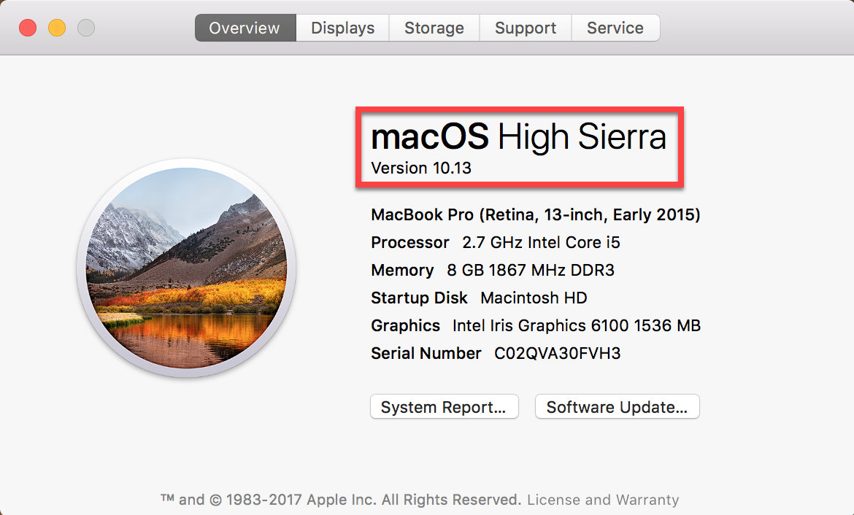The width and height of the screenshot is (854, 515).
Task: Click the Startup Disk Macintosh HD entry
Action: click(534, 298)
